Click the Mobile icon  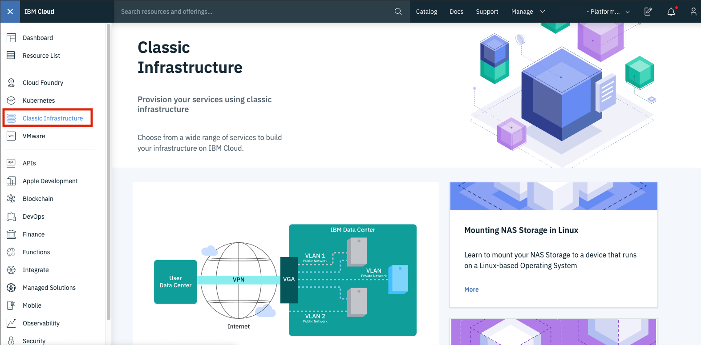pos(11,305)
